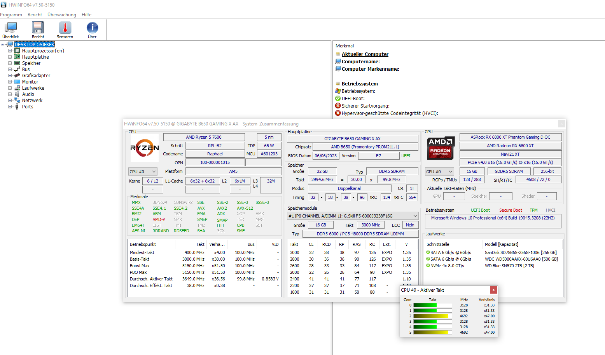Click the Hauptprozessor(en) CPU icon in tree
Image resolution: width=605 pixels, height=355 pixels.
17,51
